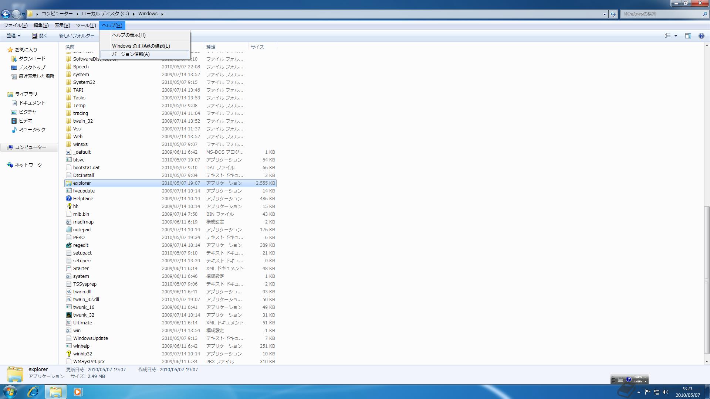The width and height of the screenshot is (710, 399).
Task: Click the search magnifier icon
Action: coord(704,14)
